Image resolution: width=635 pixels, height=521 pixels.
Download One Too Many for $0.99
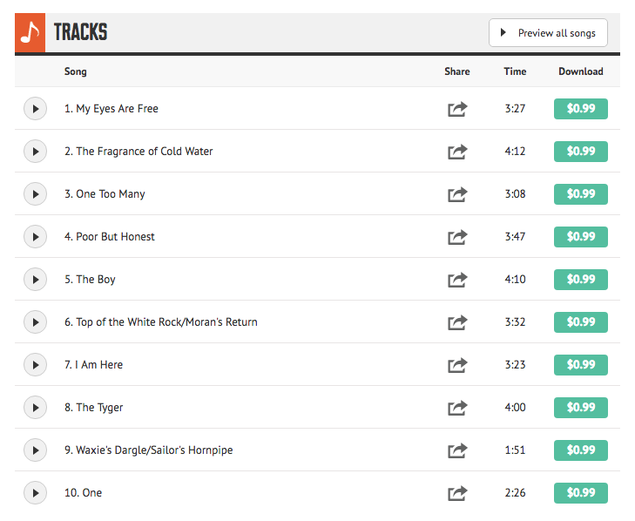[581, 194]
